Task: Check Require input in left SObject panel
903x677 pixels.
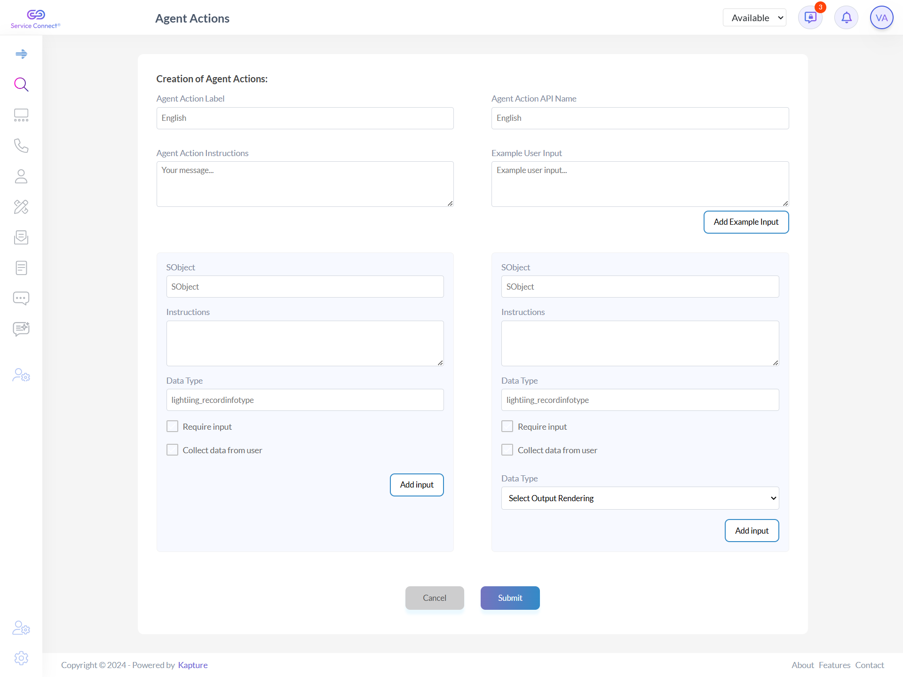Action: (x=173, y=426)
